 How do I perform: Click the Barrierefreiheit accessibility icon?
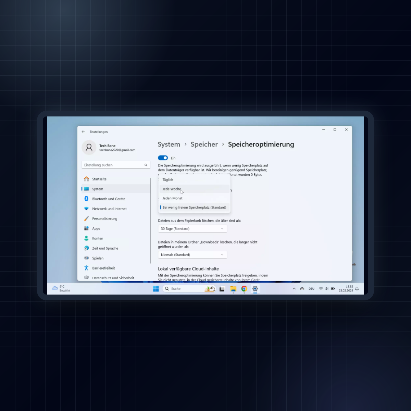pos(86,268)
